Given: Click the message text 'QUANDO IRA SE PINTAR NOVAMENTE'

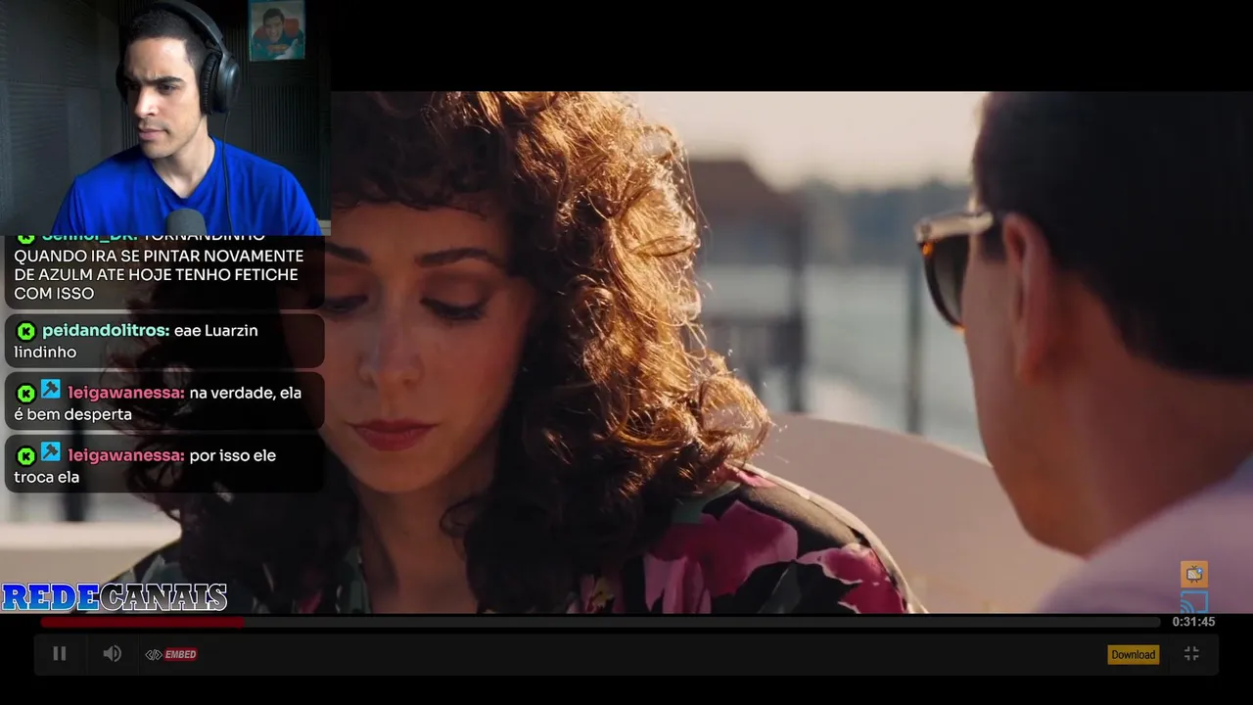Looking at the screenshot, I should 159,256.
